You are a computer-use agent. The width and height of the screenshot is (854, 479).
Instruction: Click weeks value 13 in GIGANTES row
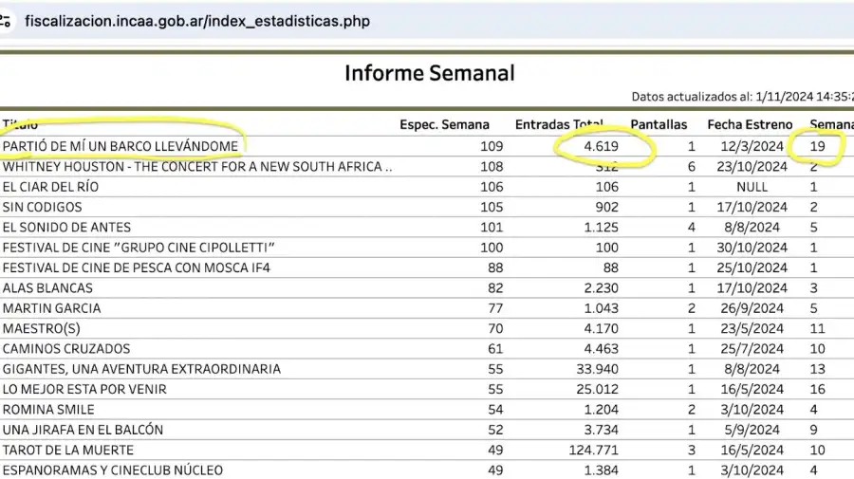pyautogui.click(x=817, y=369)
